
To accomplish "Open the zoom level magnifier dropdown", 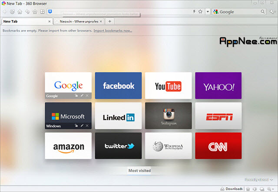I will [270, 189].
